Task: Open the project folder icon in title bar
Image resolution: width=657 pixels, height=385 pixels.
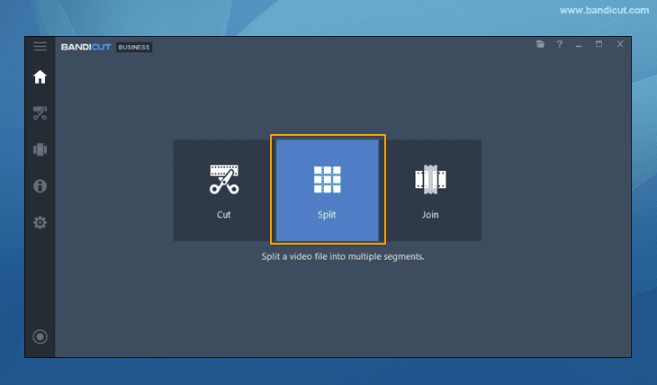Action: click(x=540, y=44)
